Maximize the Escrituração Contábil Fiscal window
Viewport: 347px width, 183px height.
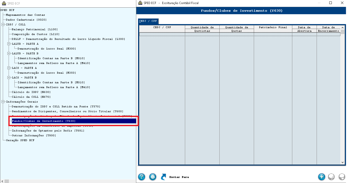(x=331, y=3)
